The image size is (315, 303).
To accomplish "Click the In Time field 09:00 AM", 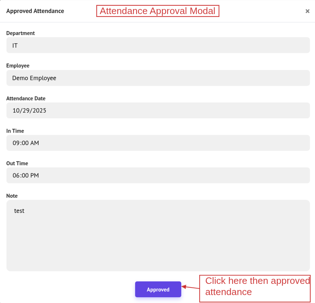I will click(x=158, y=143).
